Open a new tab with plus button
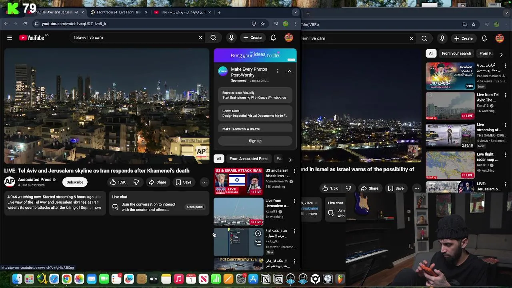The height and width of the screenshot is (288, 512). [219, 12]
